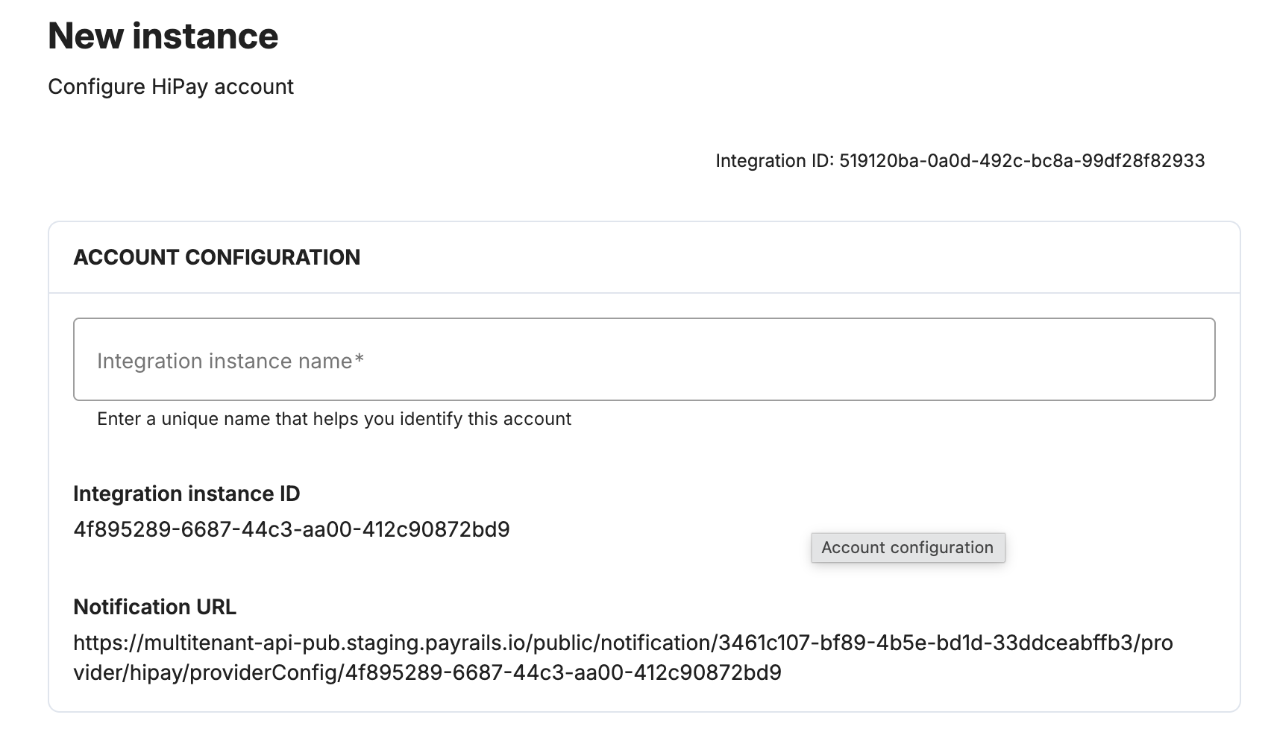This screenshot has height=741, width=1271.
Task: Click the required asterisk in name field
Action: 360,359
